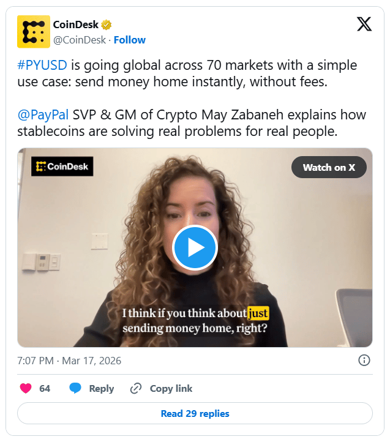Viewport: 390px width, 442px height.
Task: Click the Reply text label
Action: click(x=102, y=389)
